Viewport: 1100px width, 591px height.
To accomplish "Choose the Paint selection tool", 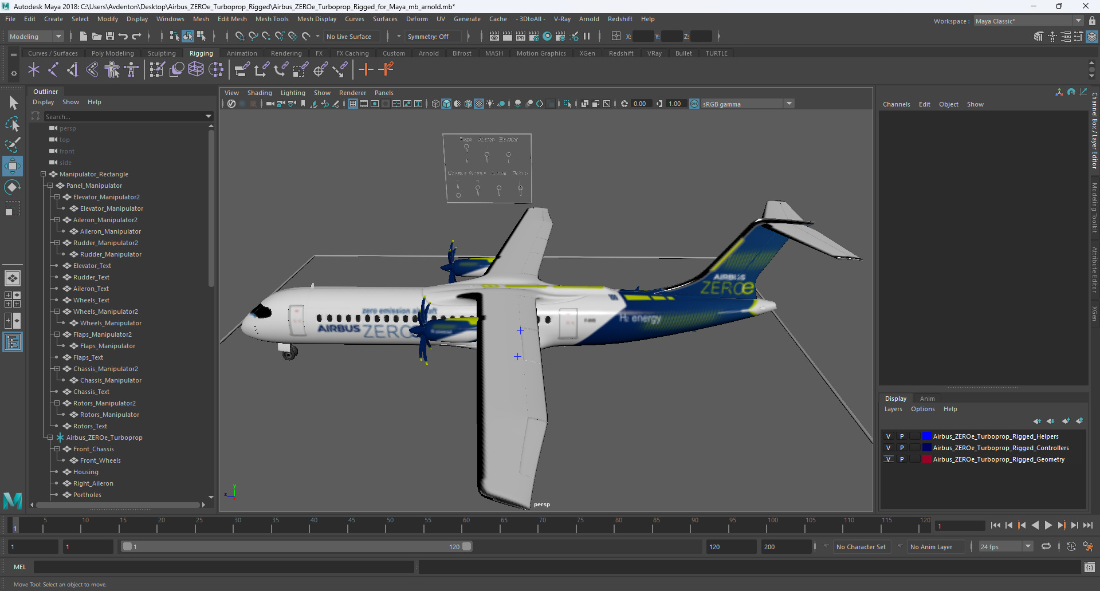I will (x=13, y=144).
